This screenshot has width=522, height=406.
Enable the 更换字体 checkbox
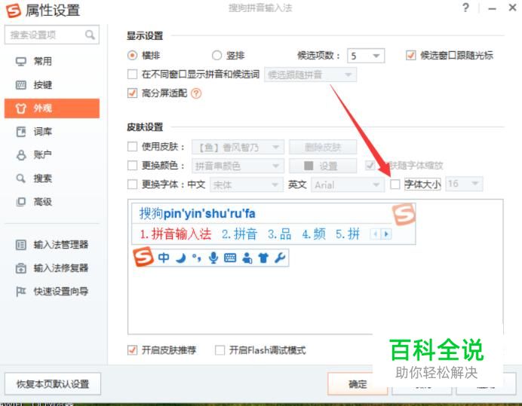pos(132,185)
